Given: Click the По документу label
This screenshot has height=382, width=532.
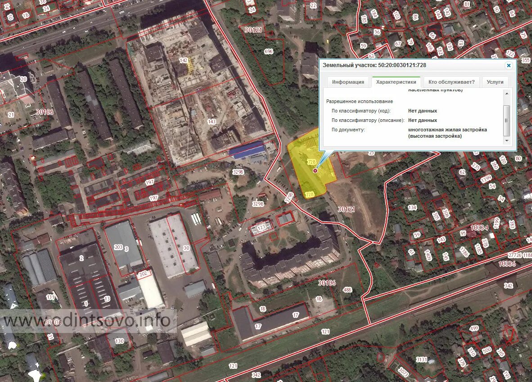Looking at the screenshot, I should (x=348, y=130).
